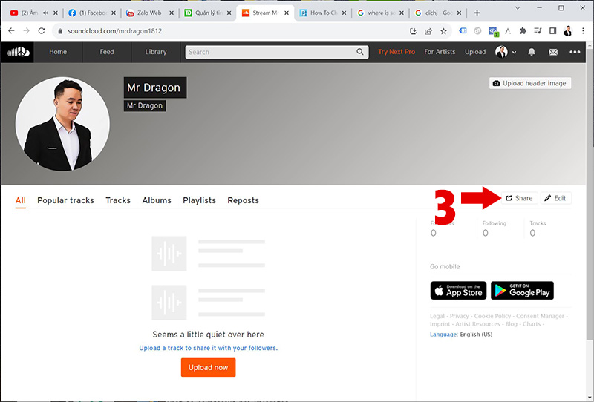Select the Playlists tab
The width and height of the screenshot is (594, 402).
pyautogui.click(x=199, y=200)
